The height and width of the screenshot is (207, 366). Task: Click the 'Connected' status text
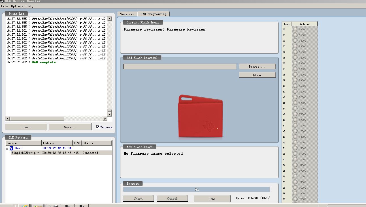[90, 153]
